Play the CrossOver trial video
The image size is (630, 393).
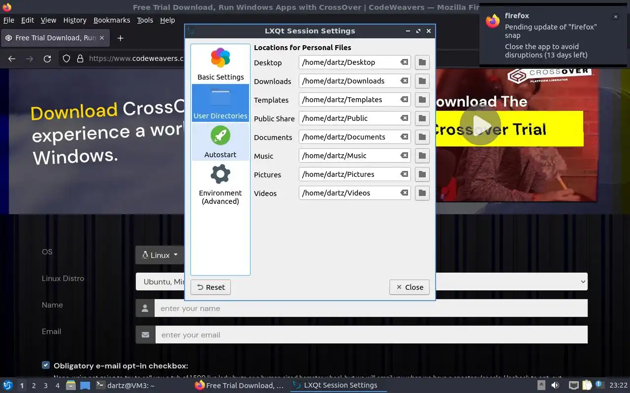[x=480, y=125]
